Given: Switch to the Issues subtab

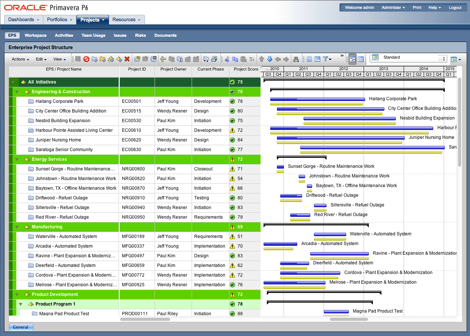Looking at the screenshot, I should (120, 35).
